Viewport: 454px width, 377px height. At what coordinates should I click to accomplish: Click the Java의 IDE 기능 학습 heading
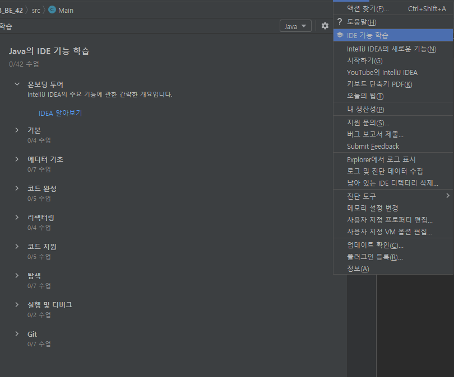tap(49, 51)
